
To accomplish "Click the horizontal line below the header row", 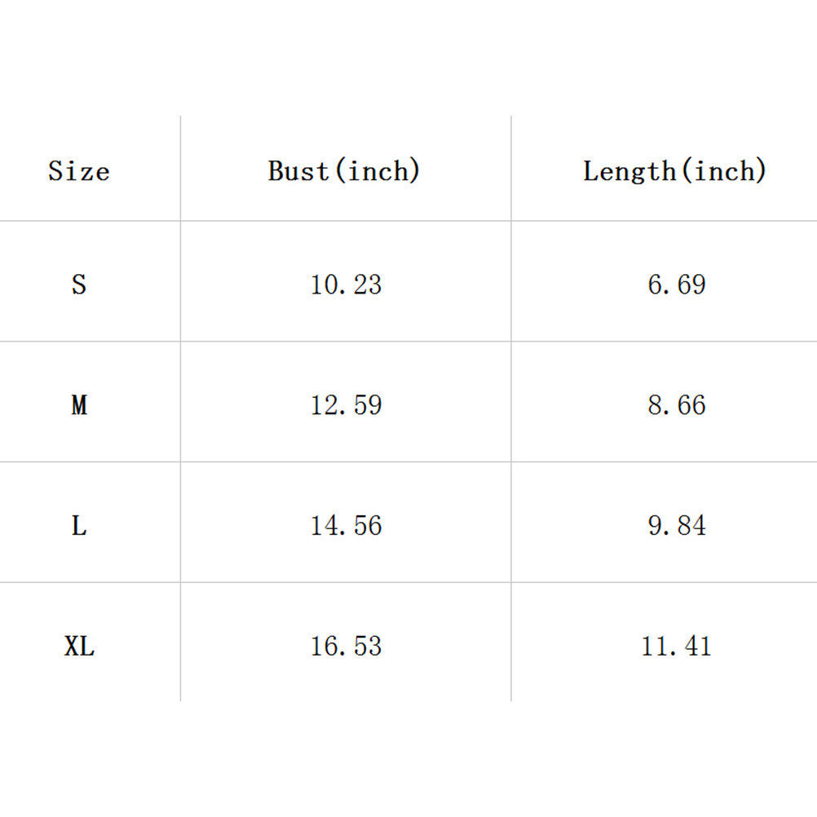I will (x=408, y=221).
